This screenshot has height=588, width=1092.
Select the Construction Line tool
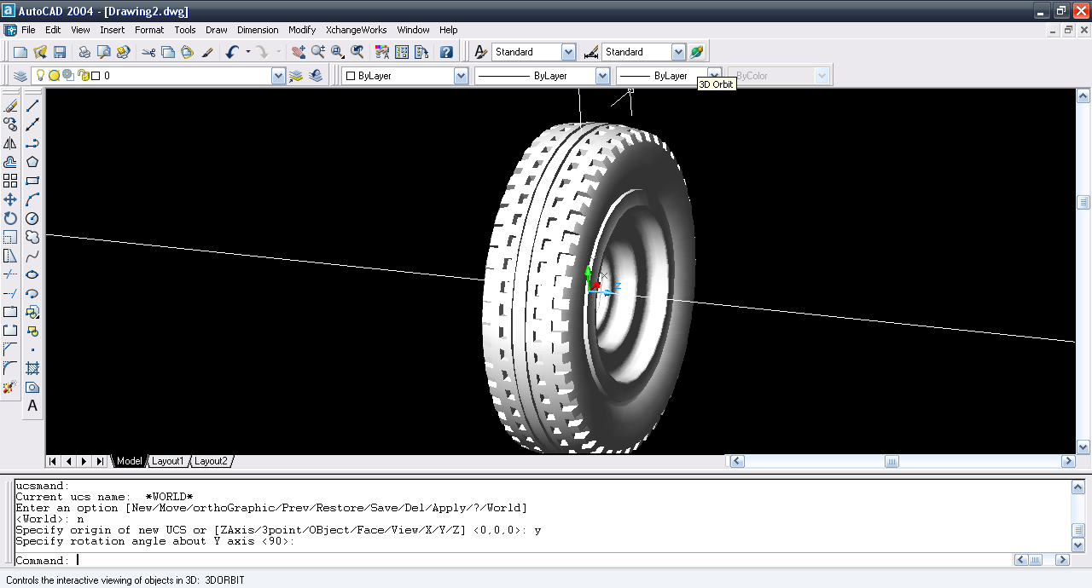tap(32, 124)
